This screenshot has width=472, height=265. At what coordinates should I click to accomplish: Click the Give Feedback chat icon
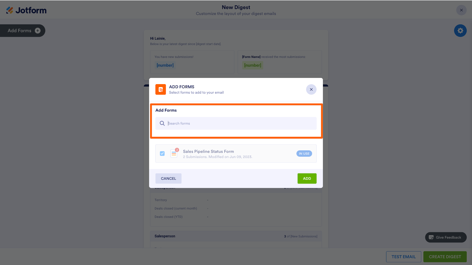pyautogui.click(x=431, y=237)
